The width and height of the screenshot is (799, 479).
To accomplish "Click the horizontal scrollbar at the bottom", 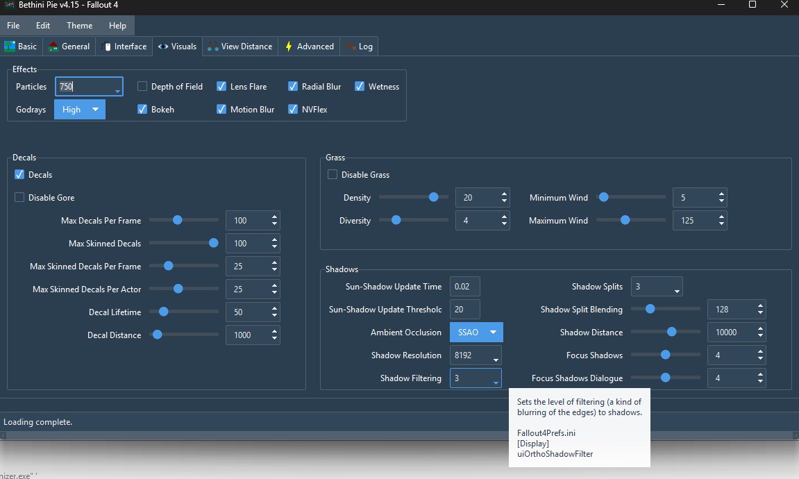I will click(400, 436).
